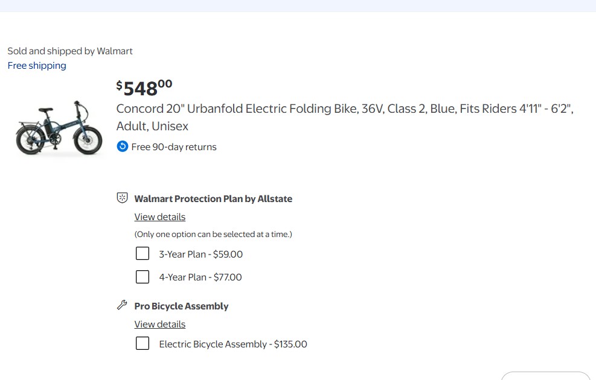This screenshot has width=596, height=380.
Task: Click the Pro Bicycle Assembly heading
Action: (x=181, y=306)
